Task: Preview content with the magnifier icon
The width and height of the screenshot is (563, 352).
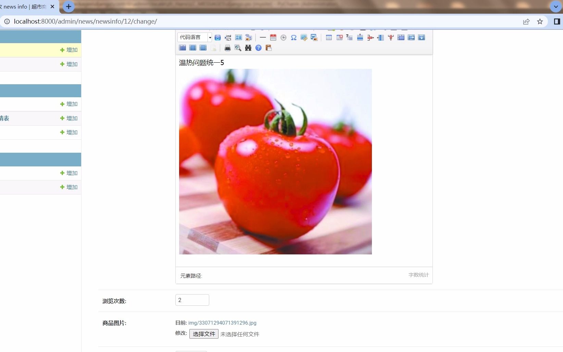Action: [238, 48]
